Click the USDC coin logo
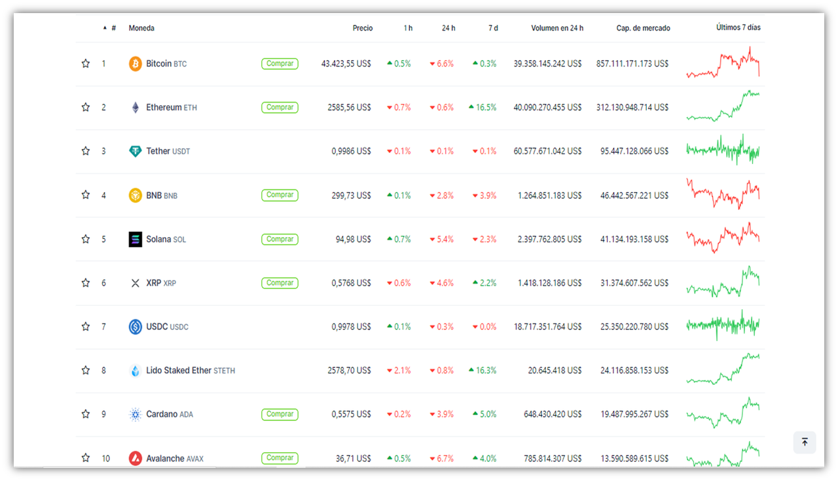 [x=135, y=327]
